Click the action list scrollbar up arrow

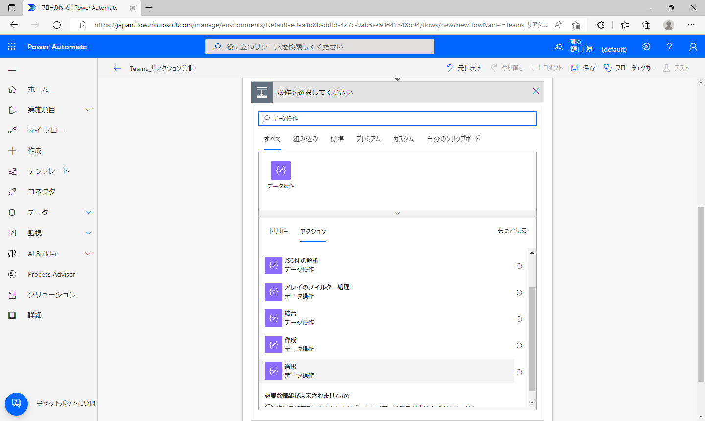[x=532, y=253]
